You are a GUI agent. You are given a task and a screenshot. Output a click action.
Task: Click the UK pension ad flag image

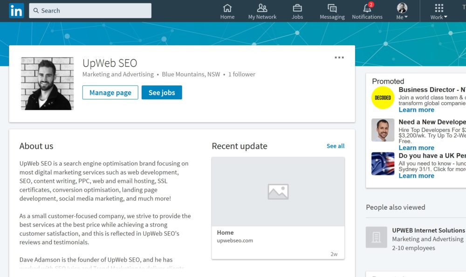pyautogui.click(x=383, y=164)
